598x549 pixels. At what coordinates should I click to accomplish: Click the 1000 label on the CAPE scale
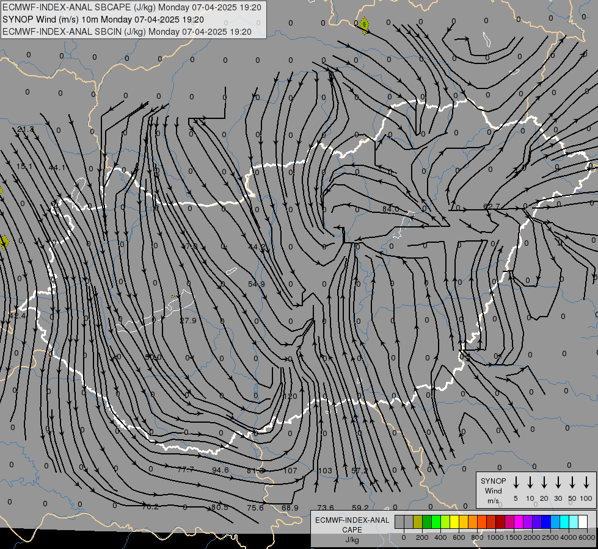click(495, 537)
